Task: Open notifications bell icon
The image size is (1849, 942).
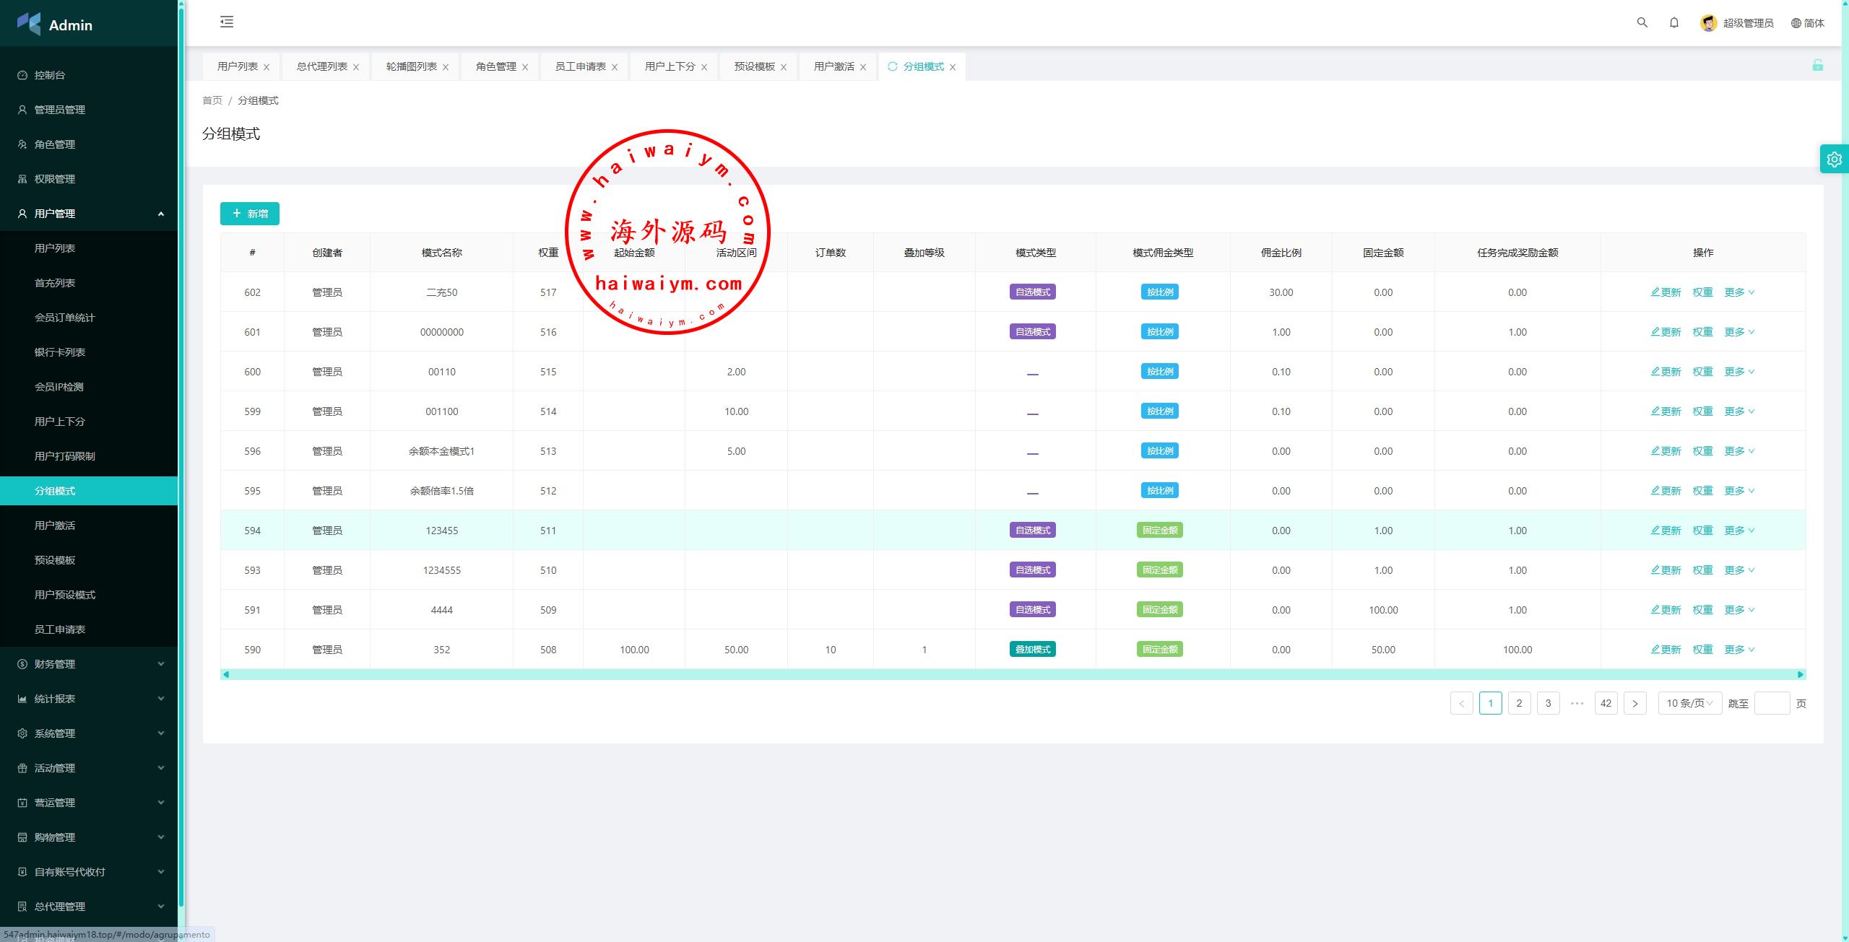Action: (1673, 22)
